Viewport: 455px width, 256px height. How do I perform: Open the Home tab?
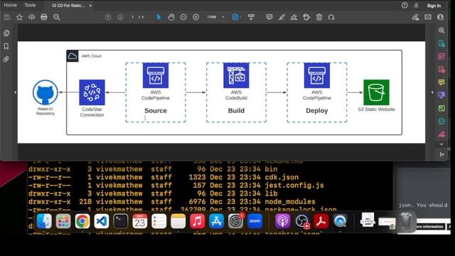tap(10, 5)
